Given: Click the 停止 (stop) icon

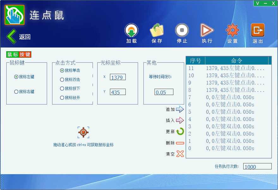Looking at the screenshot, I should point(182,30).
